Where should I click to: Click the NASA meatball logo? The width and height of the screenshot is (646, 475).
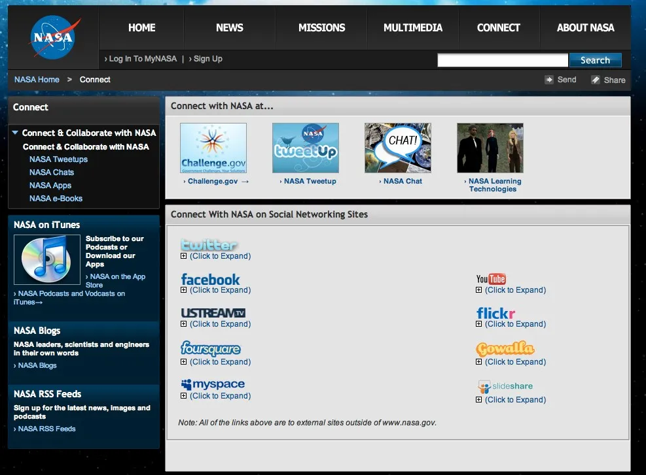(54, 37)
